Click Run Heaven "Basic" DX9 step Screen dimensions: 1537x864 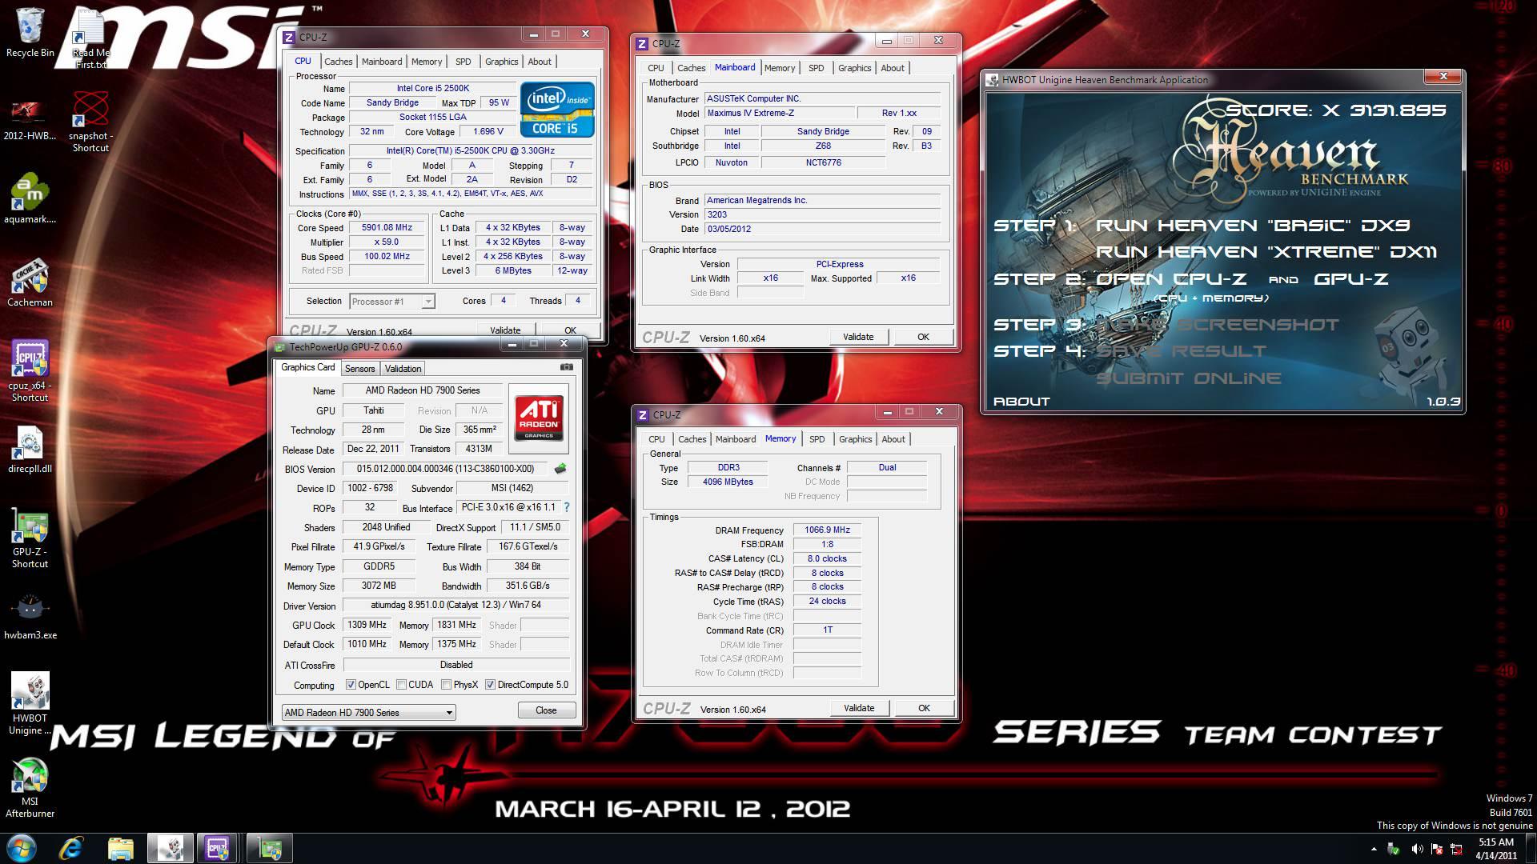pyautogui.click(x=1253, y=226)
